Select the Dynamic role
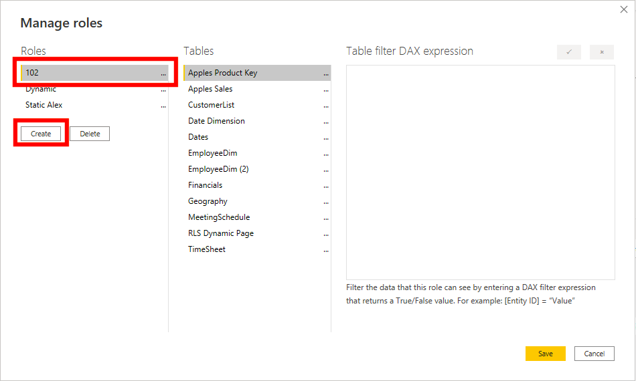 tap(41, 90)
